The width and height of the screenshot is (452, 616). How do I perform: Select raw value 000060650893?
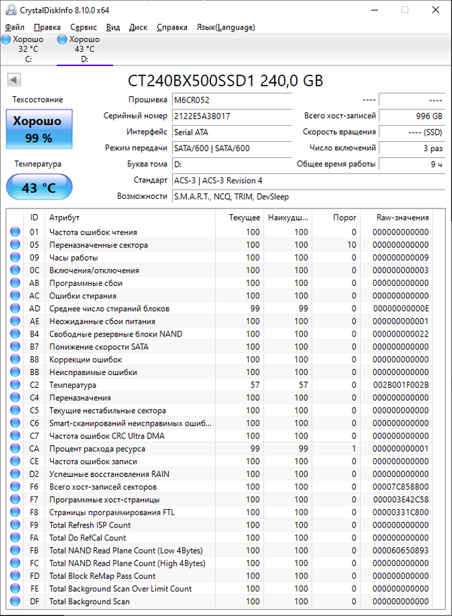tap(401, 551)
